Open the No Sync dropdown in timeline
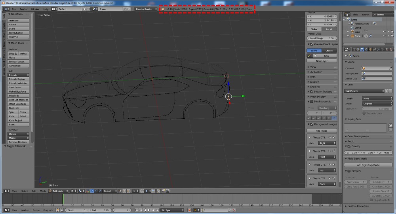The height and width of the screenshot is (214, 396). pos(172,210)
